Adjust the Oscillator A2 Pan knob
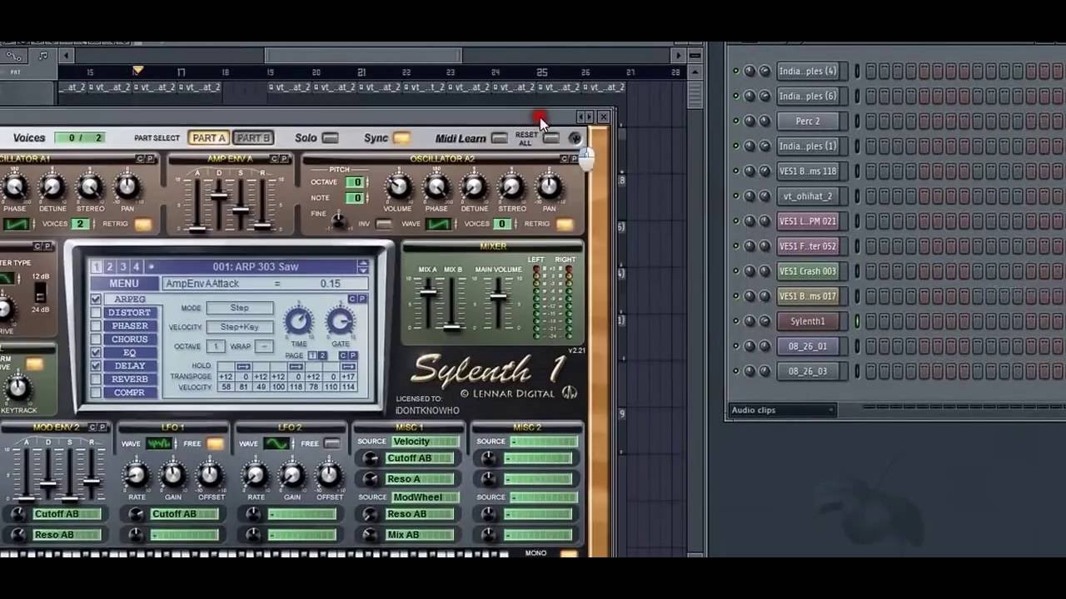1066x599 pixels. coord(549,187)
